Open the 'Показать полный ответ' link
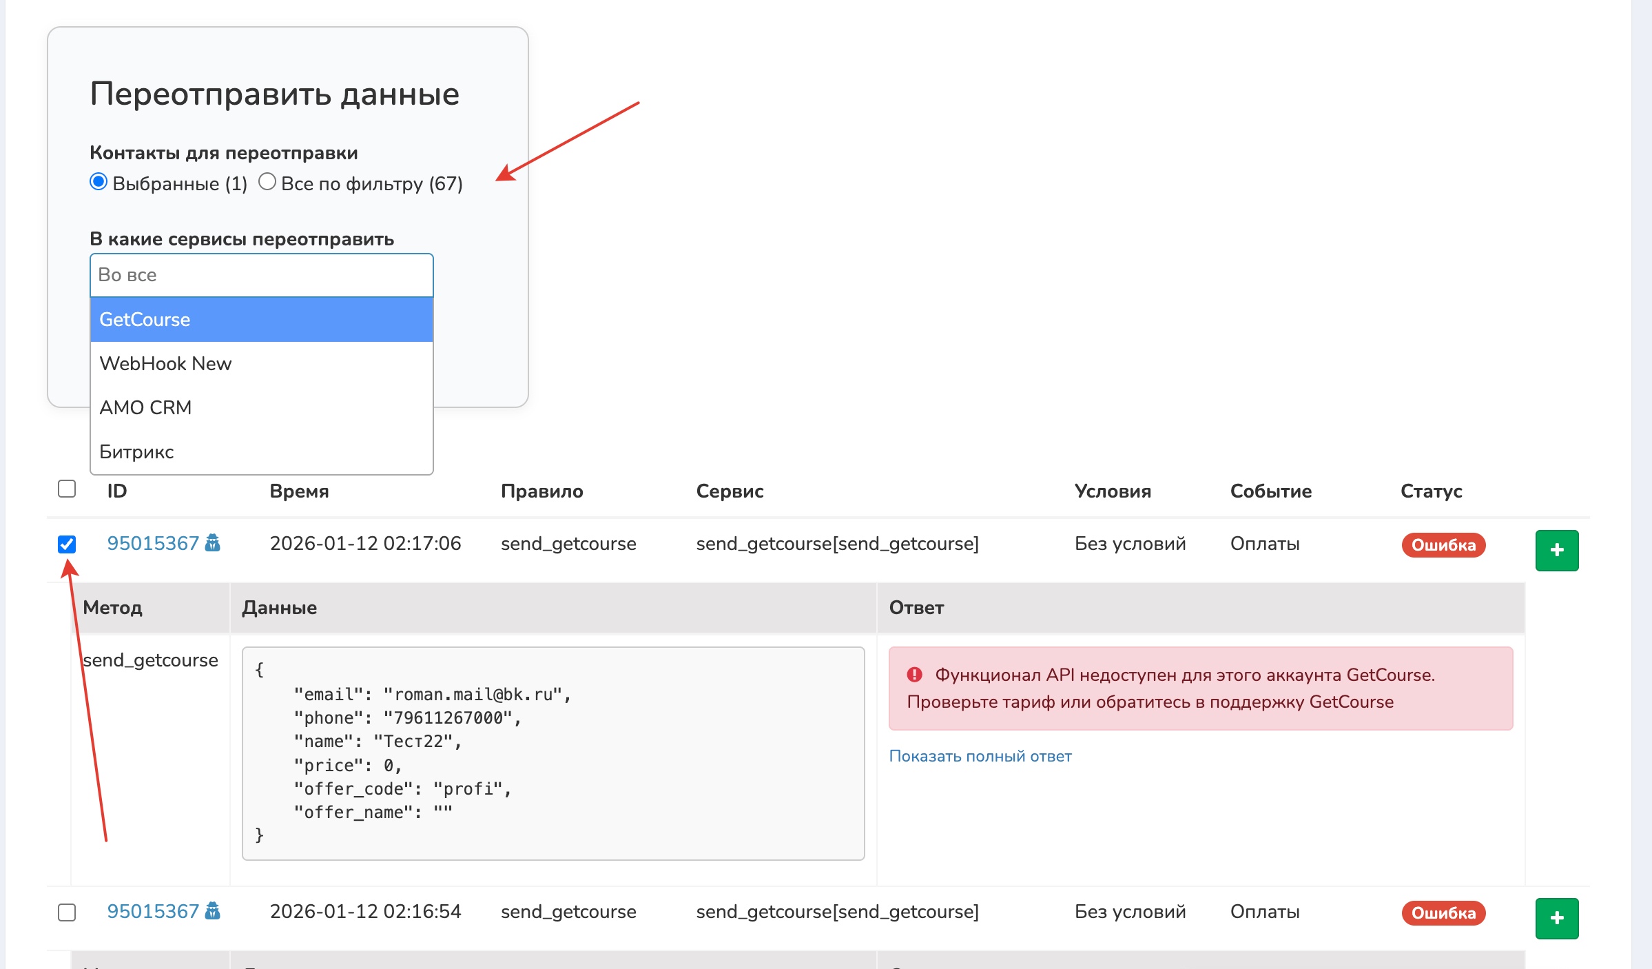 (980, 756)
